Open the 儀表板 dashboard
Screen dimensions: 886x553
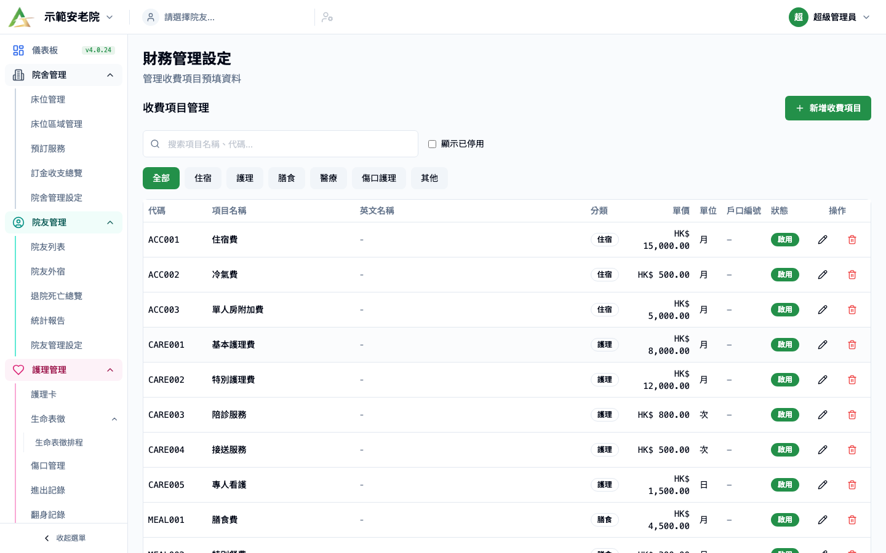coord(63,50)
